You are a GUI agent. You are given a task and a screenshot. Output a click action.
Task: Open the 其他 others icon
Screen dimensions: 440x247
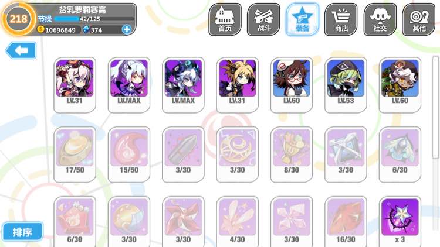(x=419, y=19)
